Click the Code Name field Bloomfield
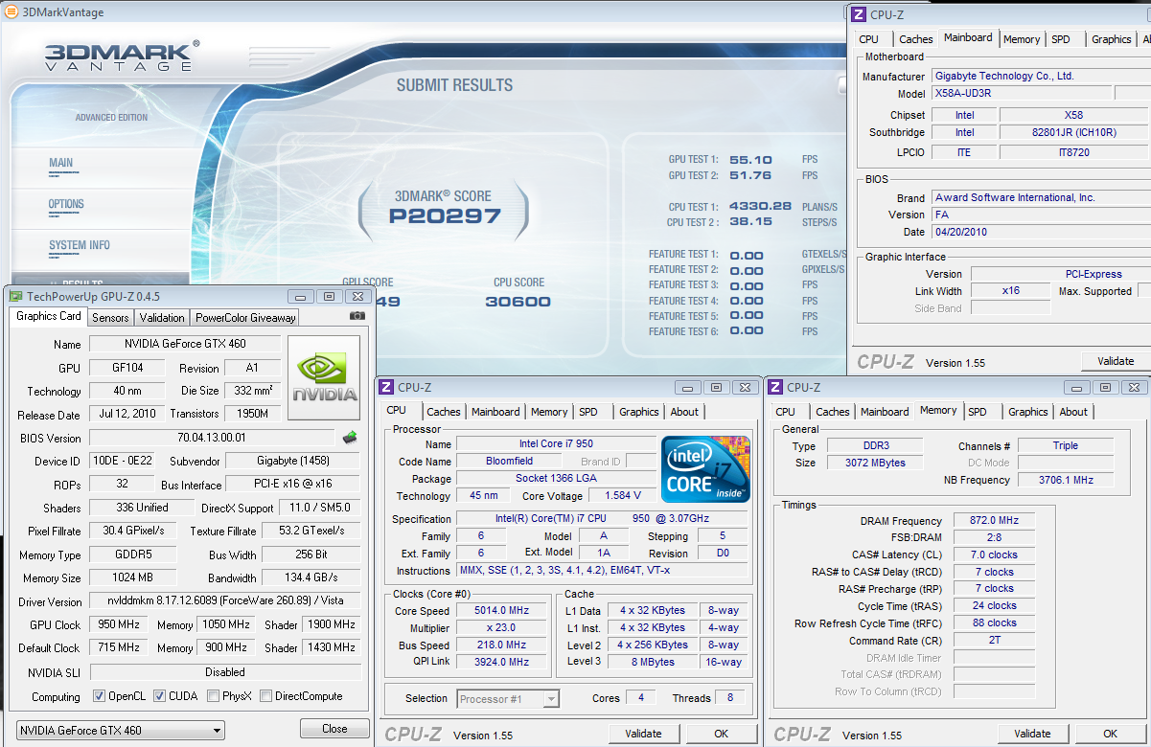Image resolution: width=1151 pixels, height=747 pixels. tap(508, 462)
